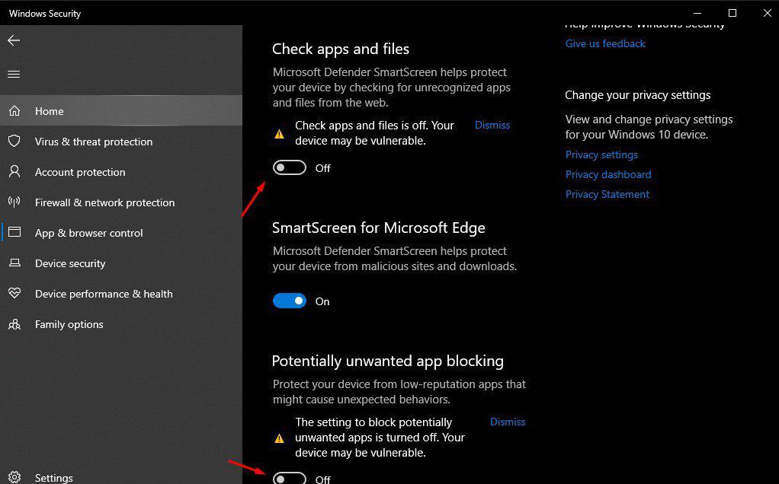779x484 pixels.
Task: Go to Home in sidebar
Action: tap(121, 110)
